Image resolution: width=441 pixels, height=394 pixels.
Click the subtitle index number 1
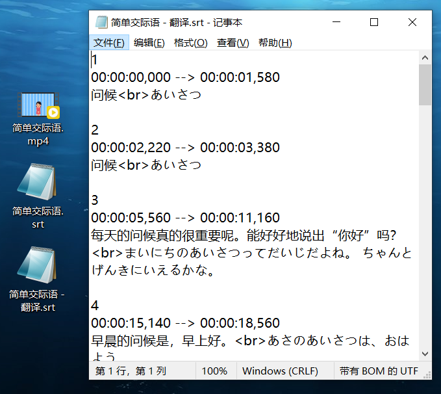click(x=95, y=60)
